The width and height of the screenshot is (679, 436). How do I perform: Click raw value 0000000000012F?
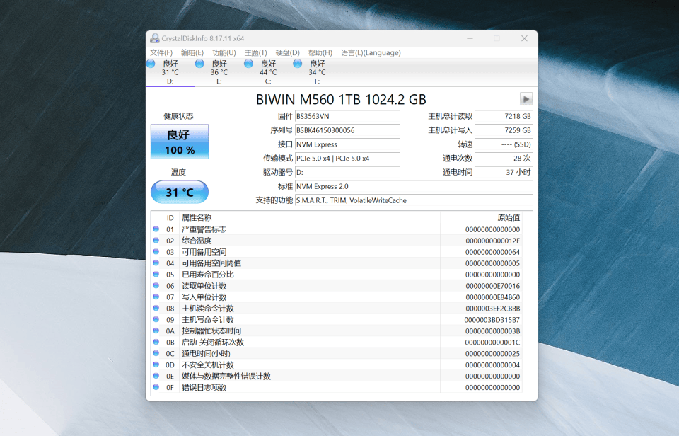point(493,241)
